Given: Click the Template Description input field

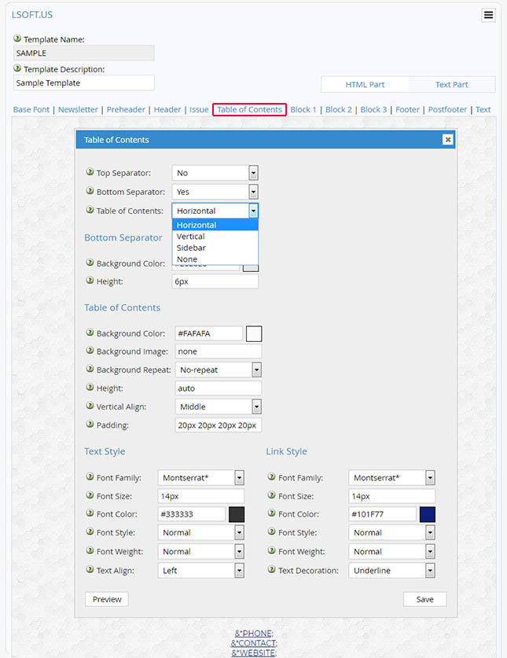Looking at the screenshot, I should [84, 83].
